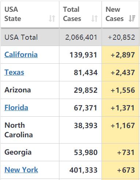Image resolution: width=140 pixels, height=180 pixels.
Task: Sort by USA State arrows icon
Action: click(x=52, y=18)
